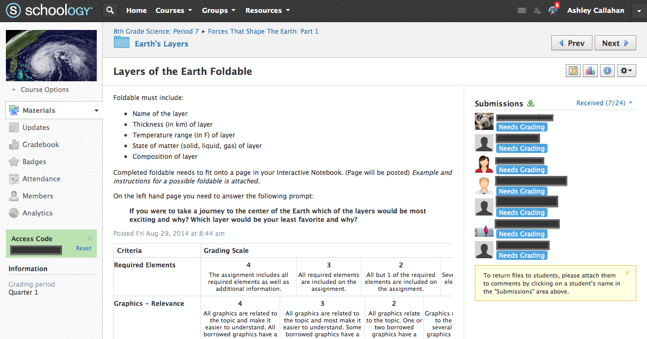Image resolution: width=647 pixels, height=339 pixels.
Task: Open the Courses menu in top navigation
Action: tap(173, 10)
